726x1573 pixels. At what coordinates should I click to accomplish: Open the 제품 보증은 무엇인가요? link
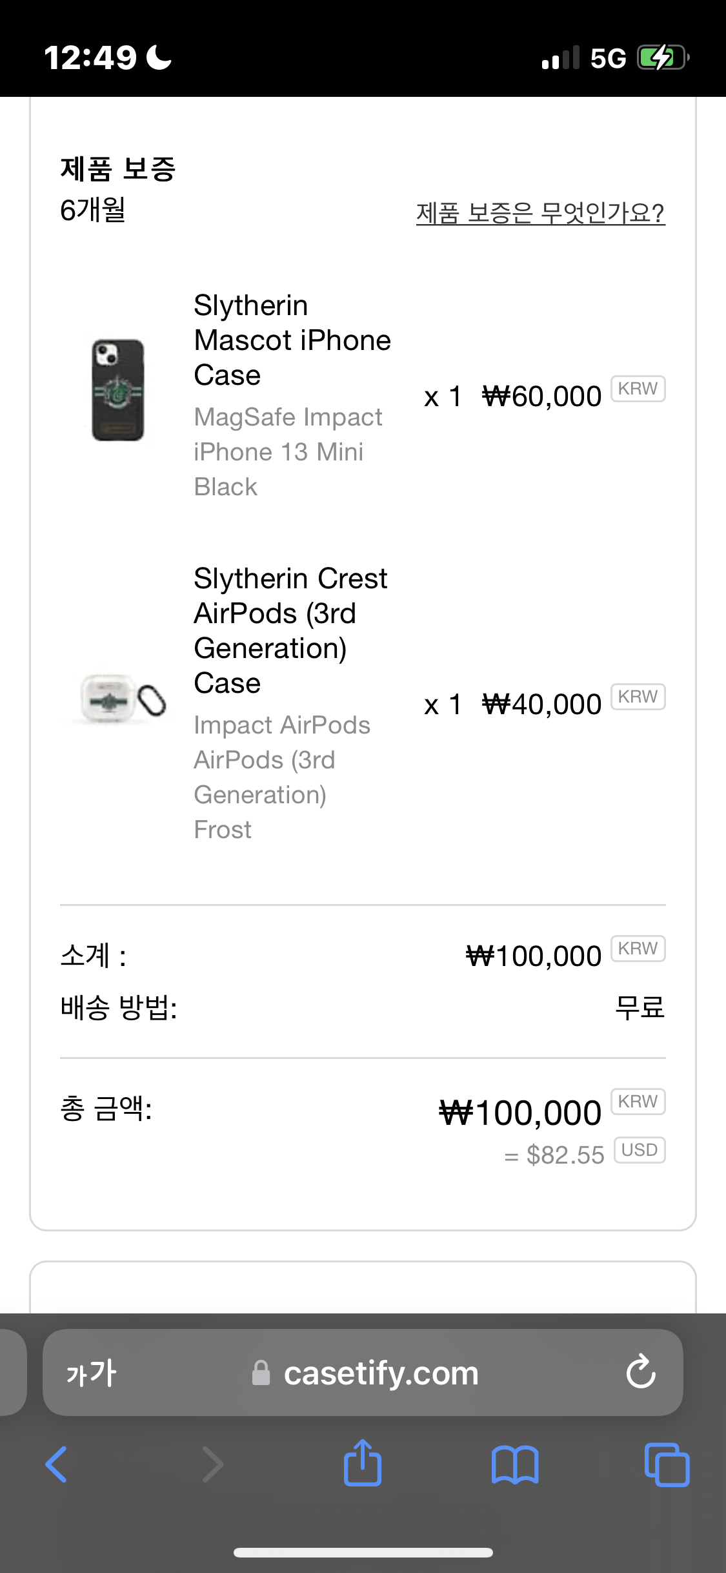tap(540, 213)
